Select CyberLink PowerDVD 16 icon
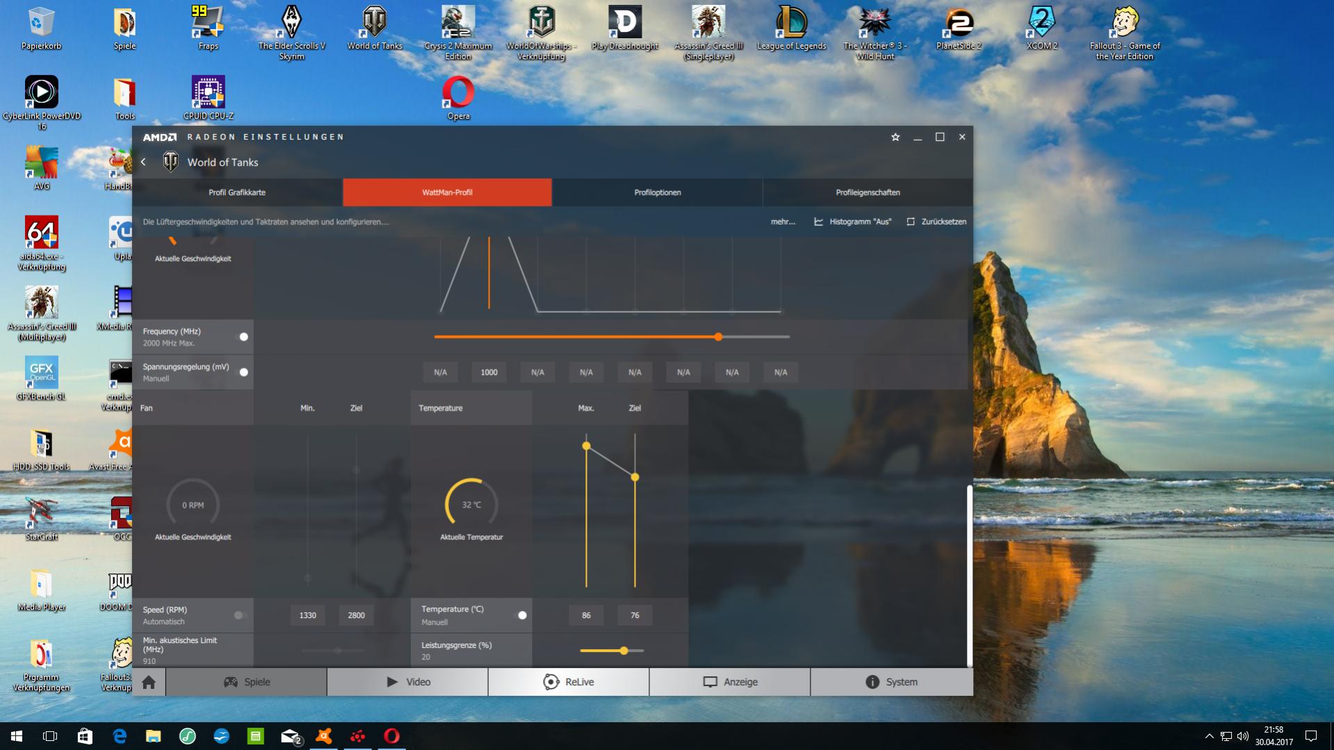The image size is (1334, 750). tap(41, 104)
